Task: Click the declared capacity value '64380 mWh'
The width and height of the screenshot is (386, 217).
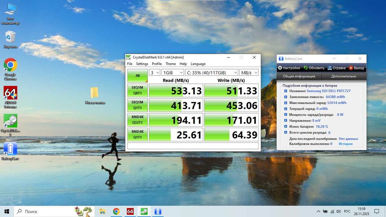Action: [x=335, y=97]
